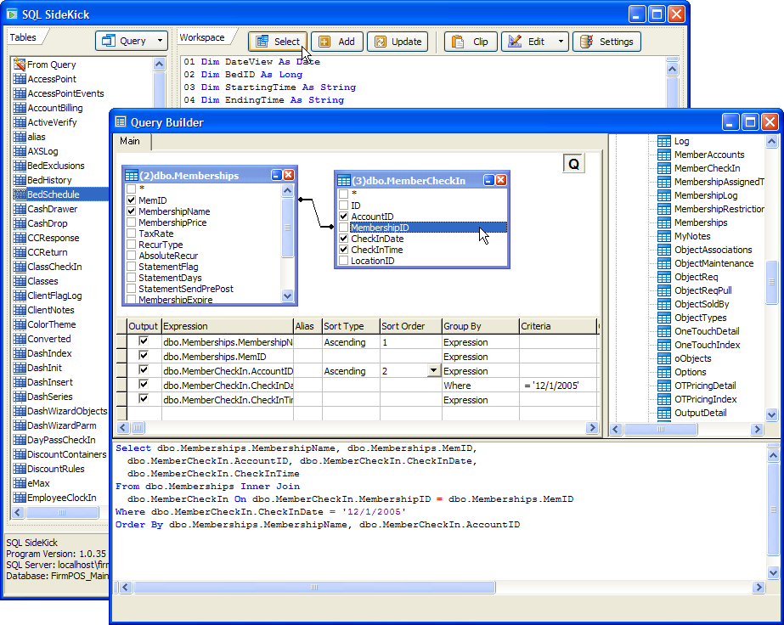This screenshot has height=625, width=784.
Task: Minimize the dbo.MemberCheckIn table box
Action: (489, 180)
